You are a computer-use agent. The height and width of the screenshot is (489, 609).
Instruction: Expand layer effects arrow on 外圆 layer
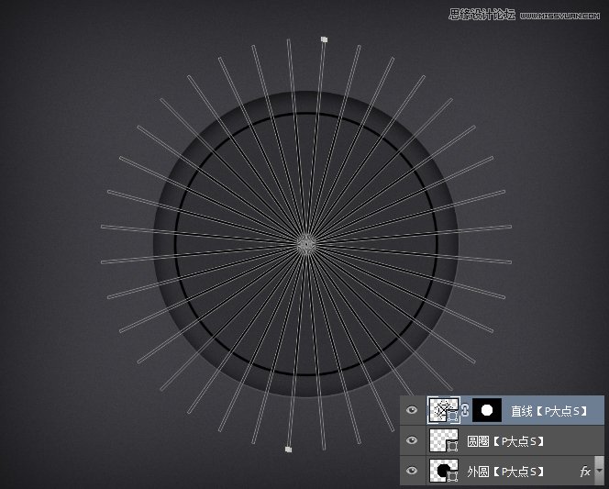[599, 472]
